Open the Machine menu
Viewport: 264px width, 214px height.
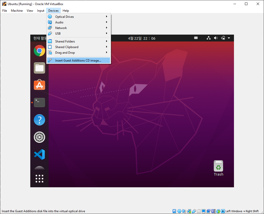pos(17,11)
